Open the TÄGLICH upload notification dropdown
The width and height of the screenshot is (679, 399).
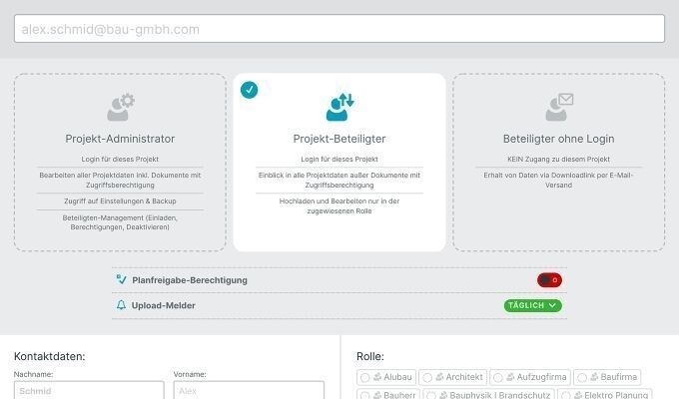[x=532, y=305]
